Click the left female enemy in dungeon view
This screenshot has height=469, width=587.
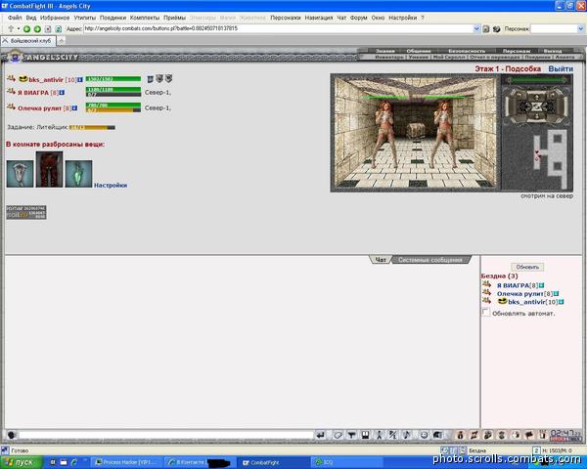384,135
